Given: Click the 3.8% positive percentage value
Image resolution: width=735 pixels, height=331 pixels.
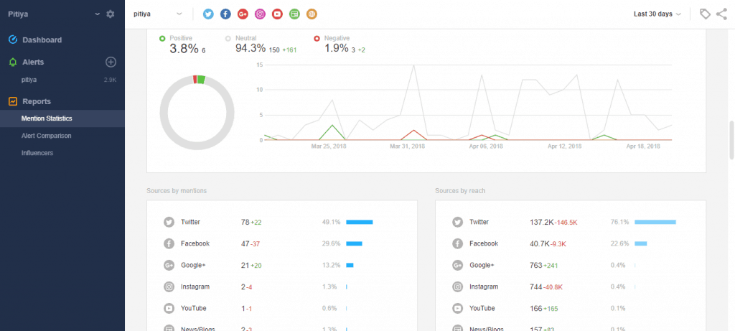Looking at the screenshot, I should [184, 48].
